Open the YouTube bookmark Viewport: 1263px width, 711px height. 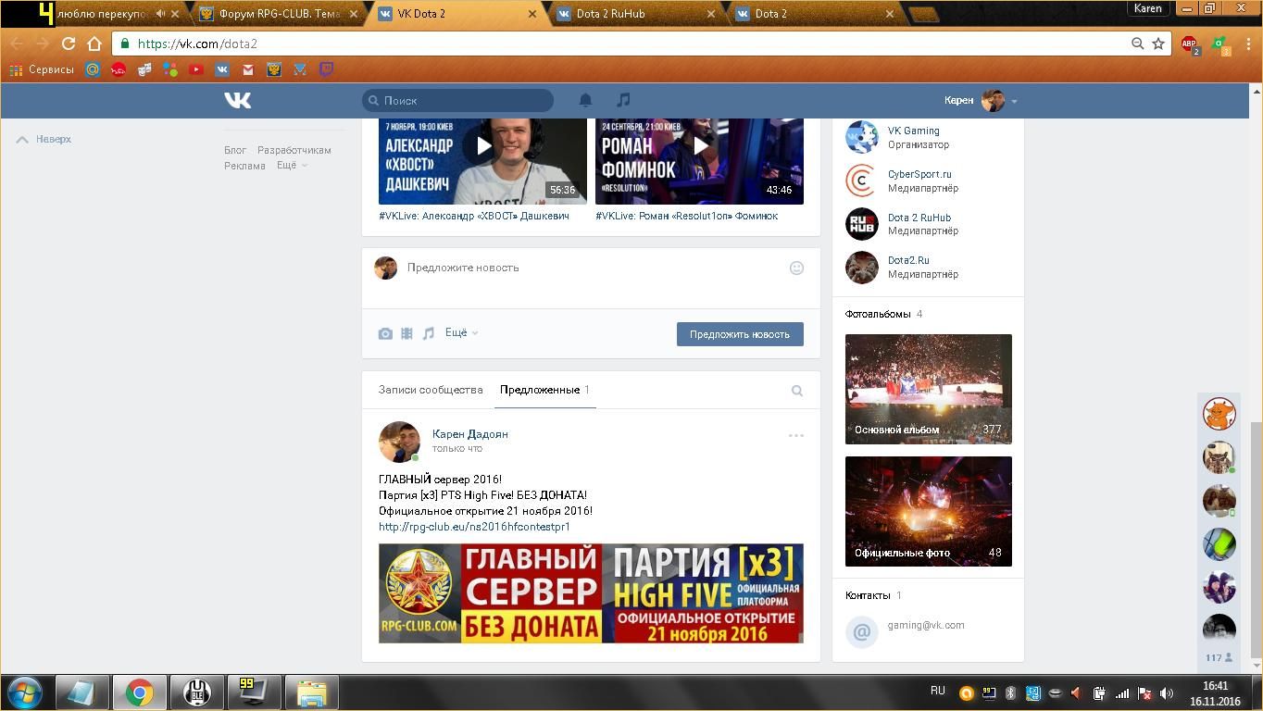pos(196,69)
